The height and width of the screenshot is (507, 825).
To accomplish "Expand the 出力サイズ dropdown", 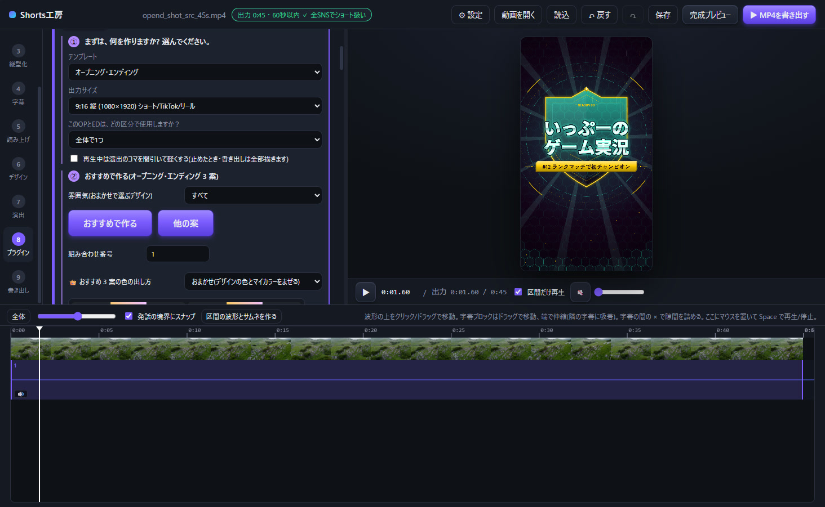I will pyautogui.click(x=195, y=106).
